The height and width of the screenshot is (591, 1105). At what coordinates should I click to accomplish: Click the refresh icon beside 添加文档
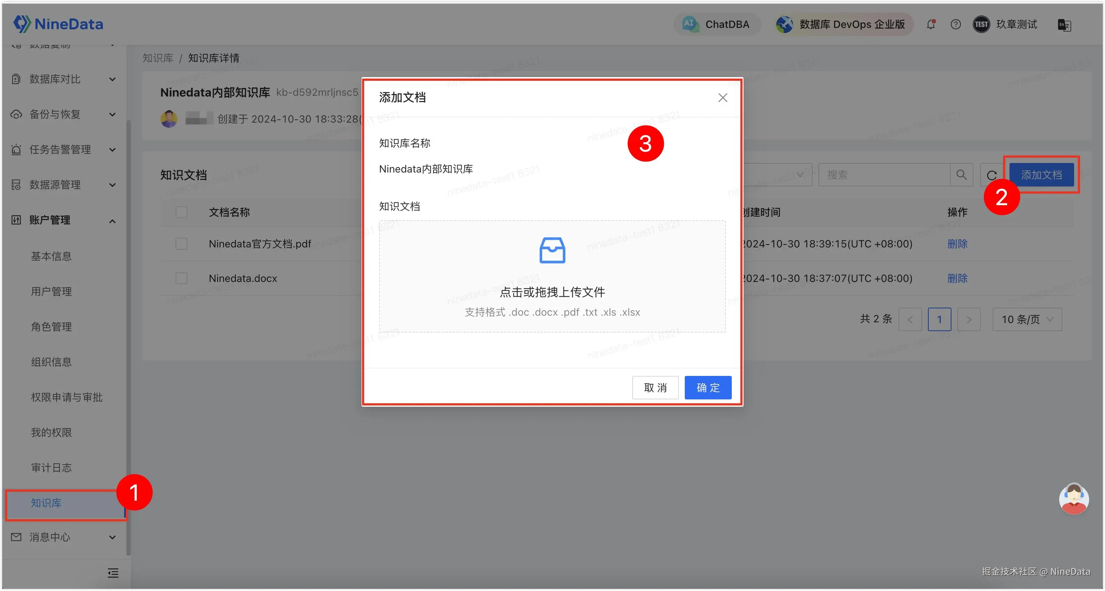coord(992,175)
